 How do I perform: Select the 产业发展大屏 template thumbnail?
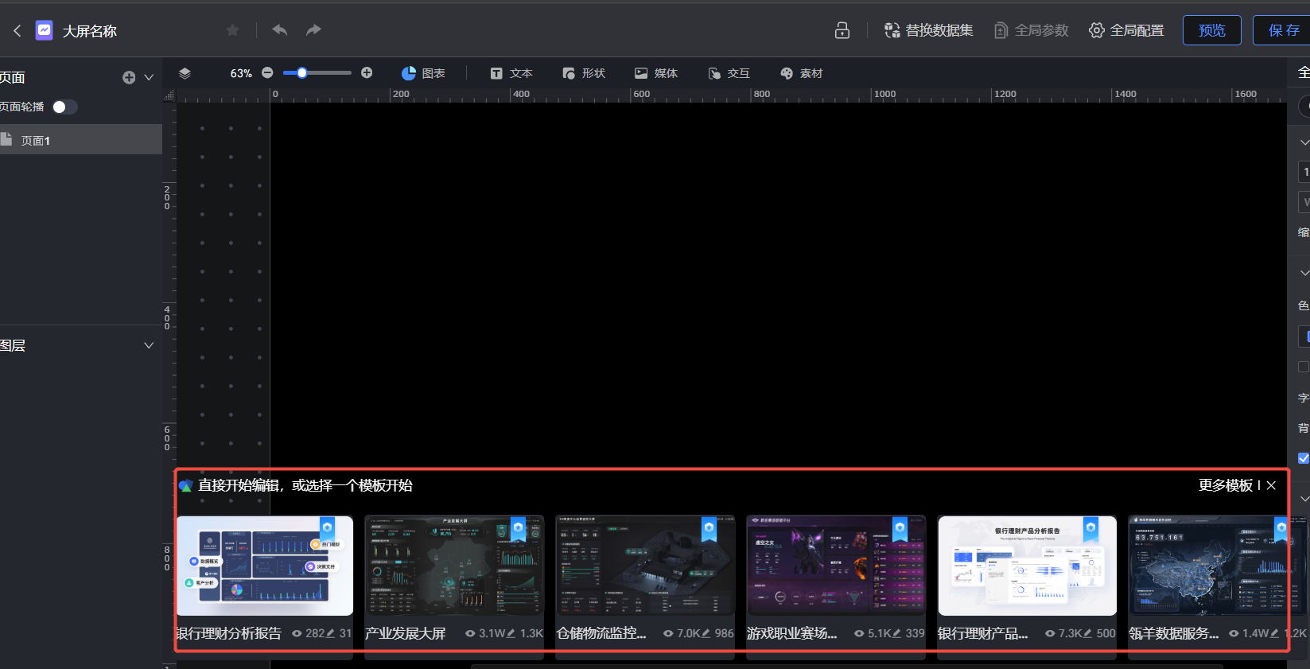pos(454,566)
